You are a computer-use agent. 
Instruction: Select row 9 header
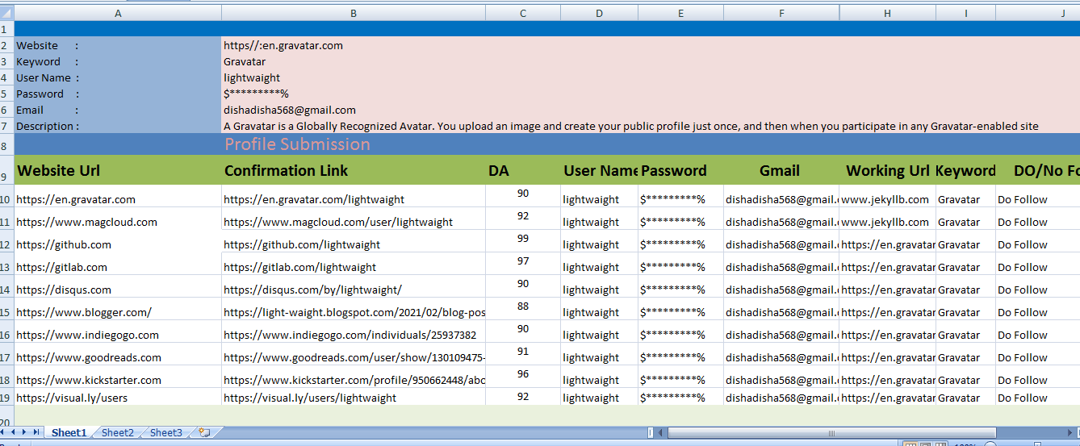6,169
